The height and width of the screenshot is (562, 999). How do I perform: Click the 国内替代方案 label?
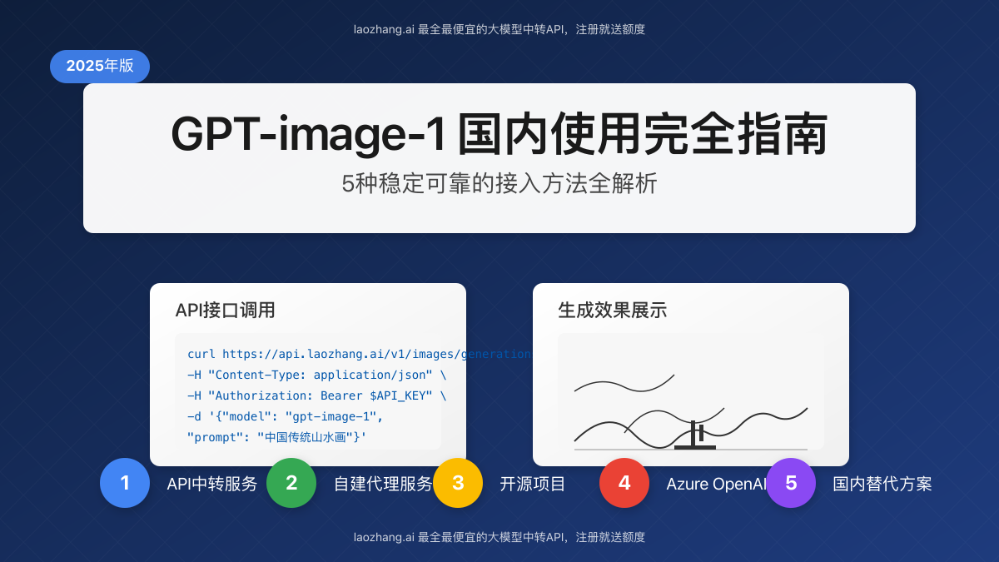click(x=882, y=484)
